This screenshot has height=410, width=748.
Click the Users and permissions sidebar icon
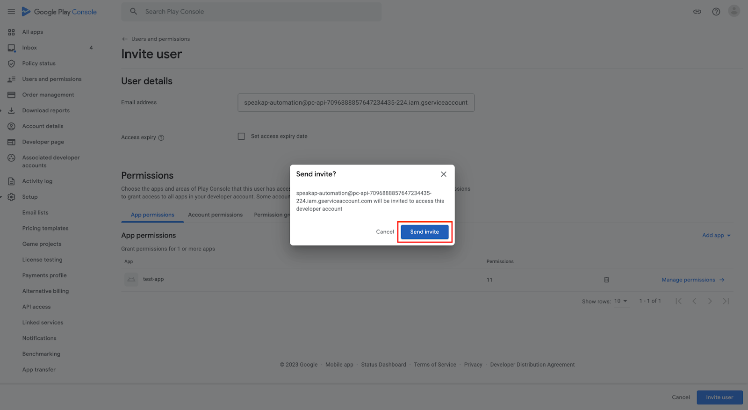coord(11,79)
